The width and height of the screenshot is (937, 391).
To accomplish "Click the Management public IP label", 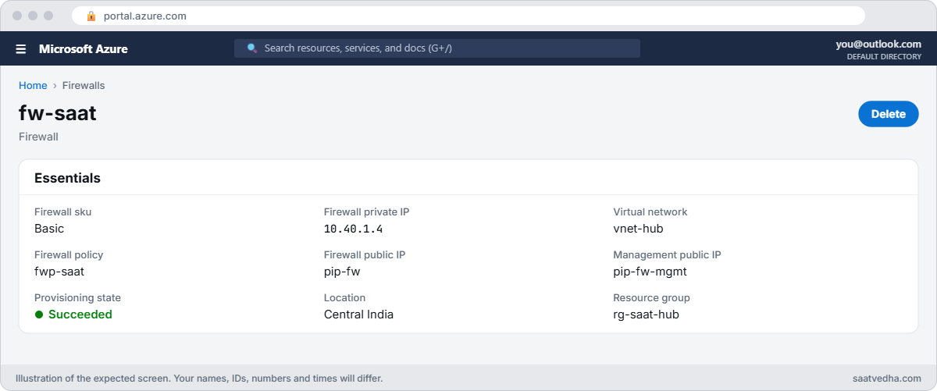I will (667, 254).
